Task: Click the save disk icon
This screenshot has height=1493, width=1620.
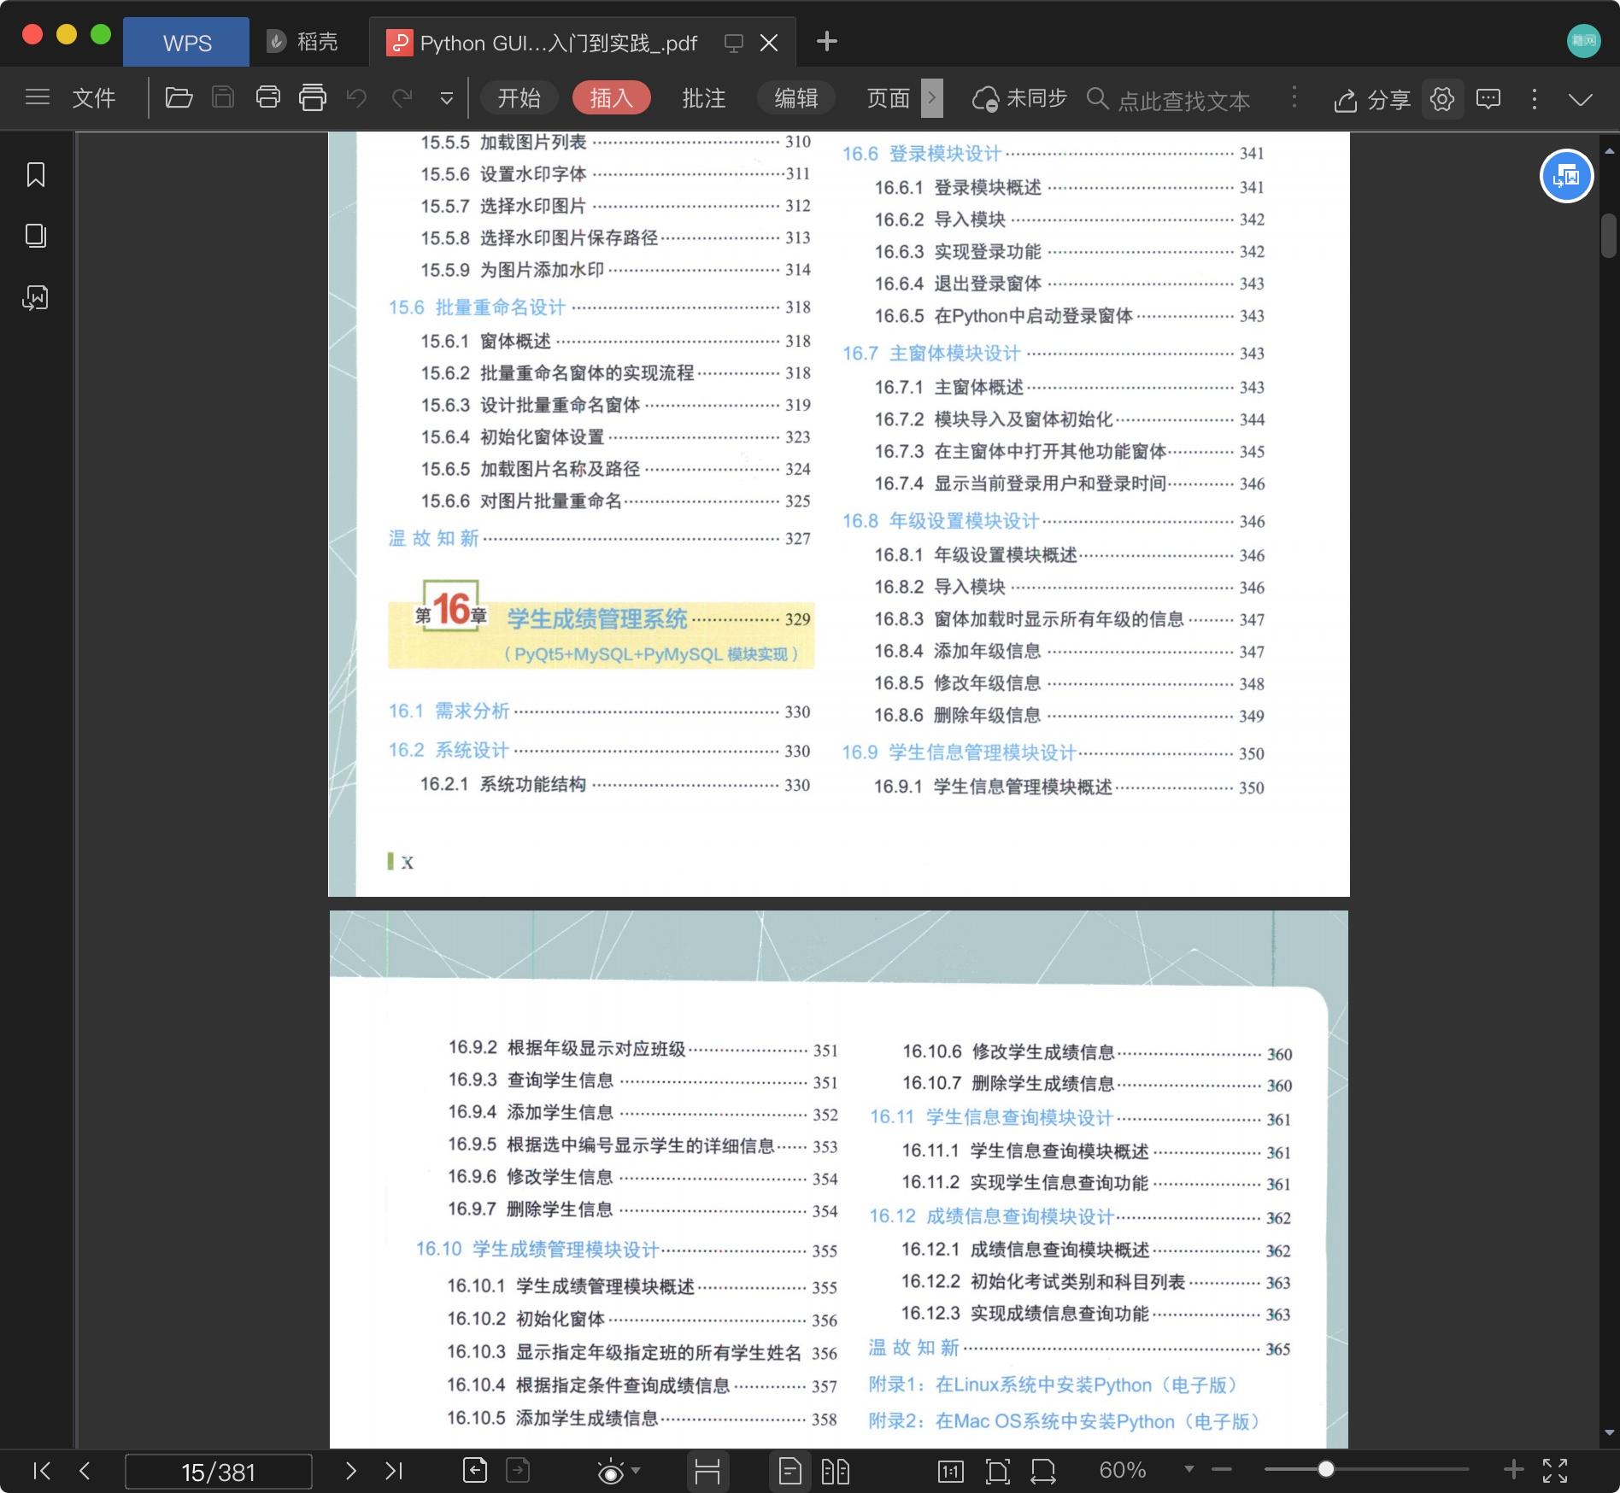Action: pyautogui.click(x=223, y=97)
